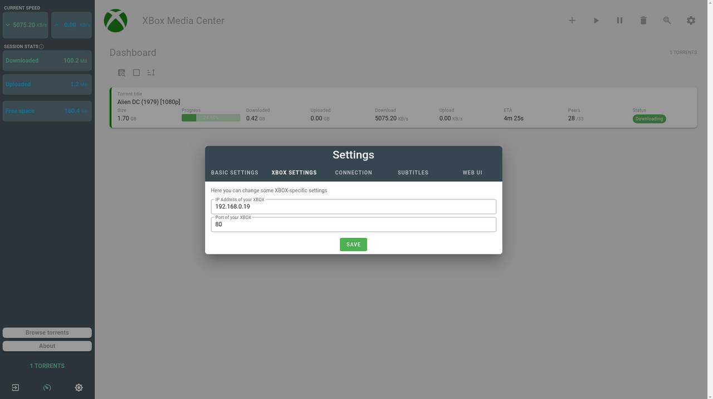The width and height of the screenshot is (713, 399).
Task: Click the filter list icon under Dashboard
Action: 121,73
